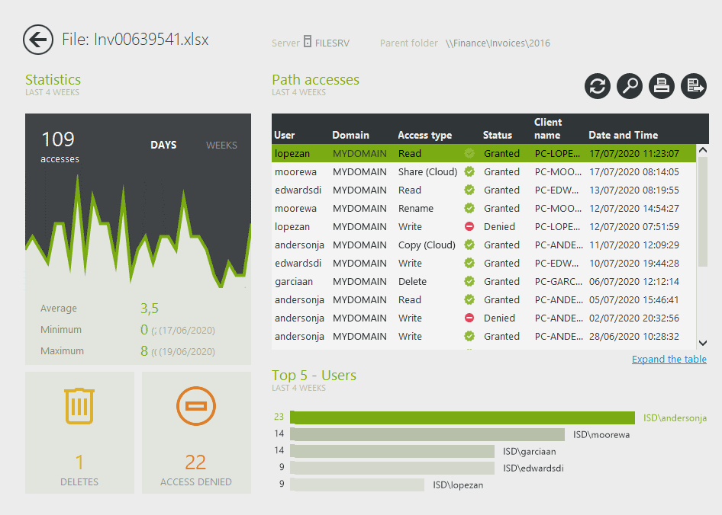Click the red Denied icon for lopezan Write

coord(469,226)
